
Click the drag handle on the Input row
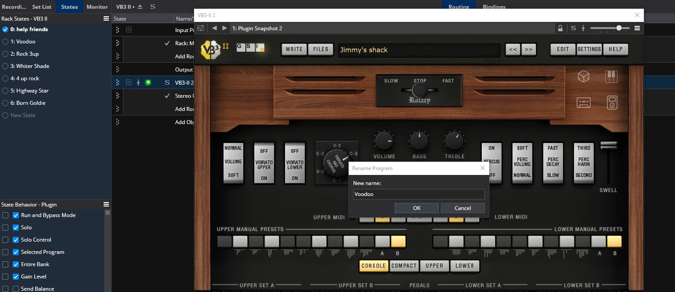click(x=117, y=30)
